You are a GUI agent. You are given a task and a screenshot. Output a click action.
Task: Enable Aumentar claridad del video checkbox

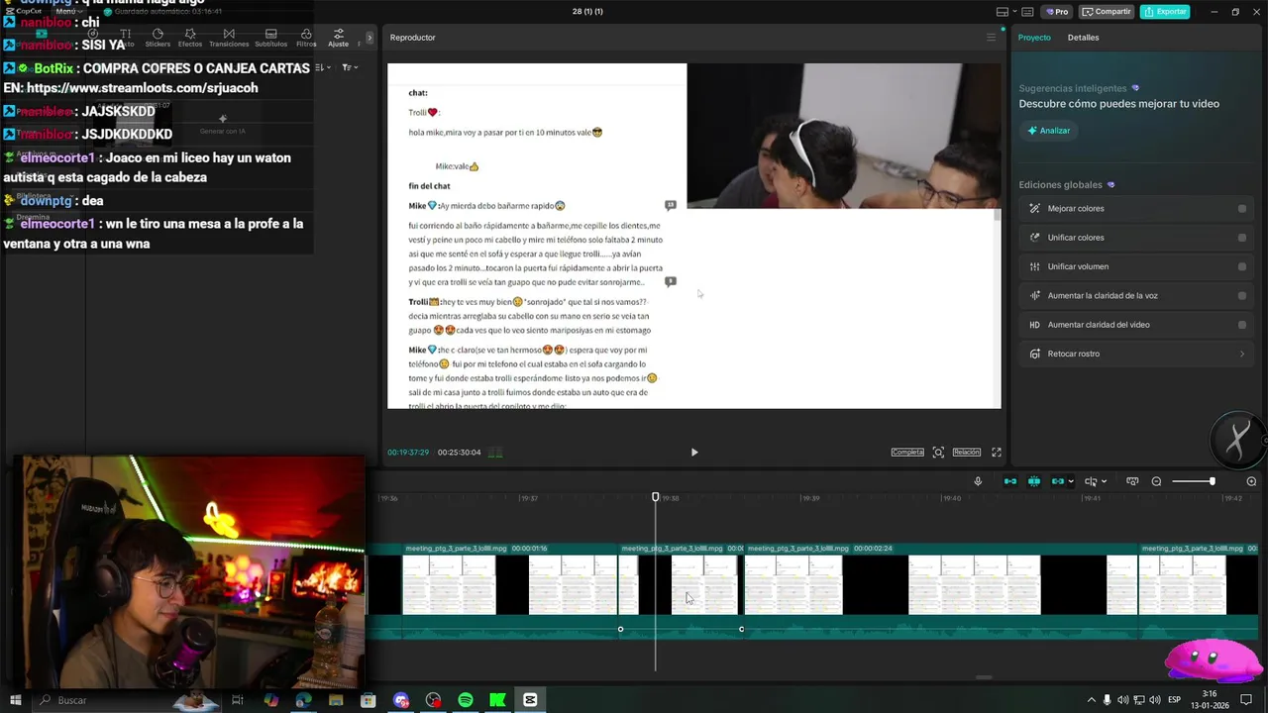(1242, 325)
